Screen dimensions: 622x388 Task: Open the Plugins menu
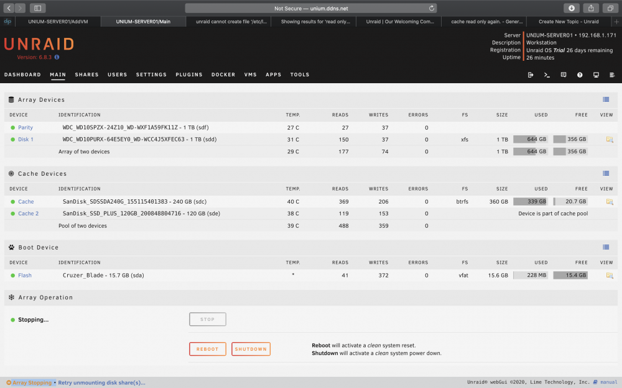pyautogui.click(x=189, y=74)
